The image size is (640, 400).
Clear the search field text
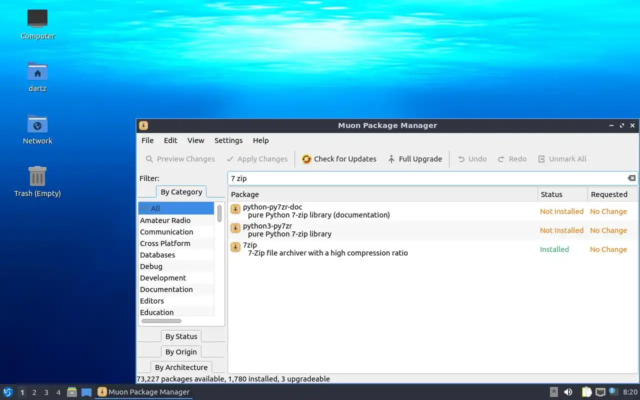pyautogui.click(x=631, y=178)
